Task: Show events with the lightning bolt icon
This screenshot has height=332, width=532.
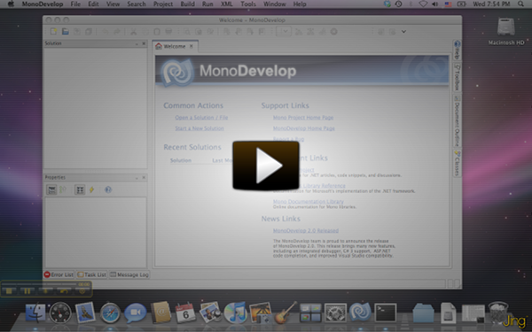Action: click(x=91, y=189)
